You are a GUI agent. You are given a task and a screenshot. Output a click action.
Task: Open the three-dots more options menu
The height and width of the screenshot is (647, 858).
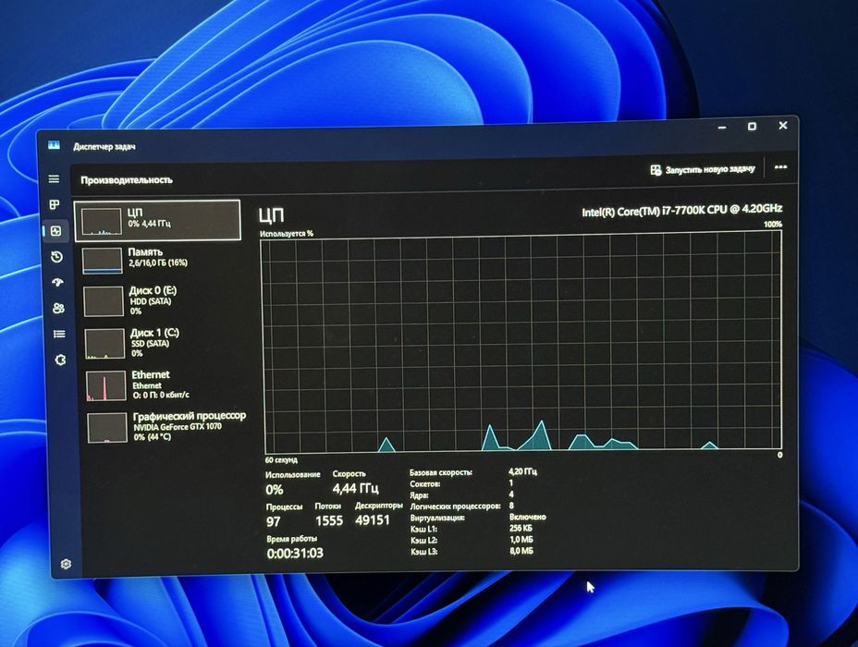point(781,166)
